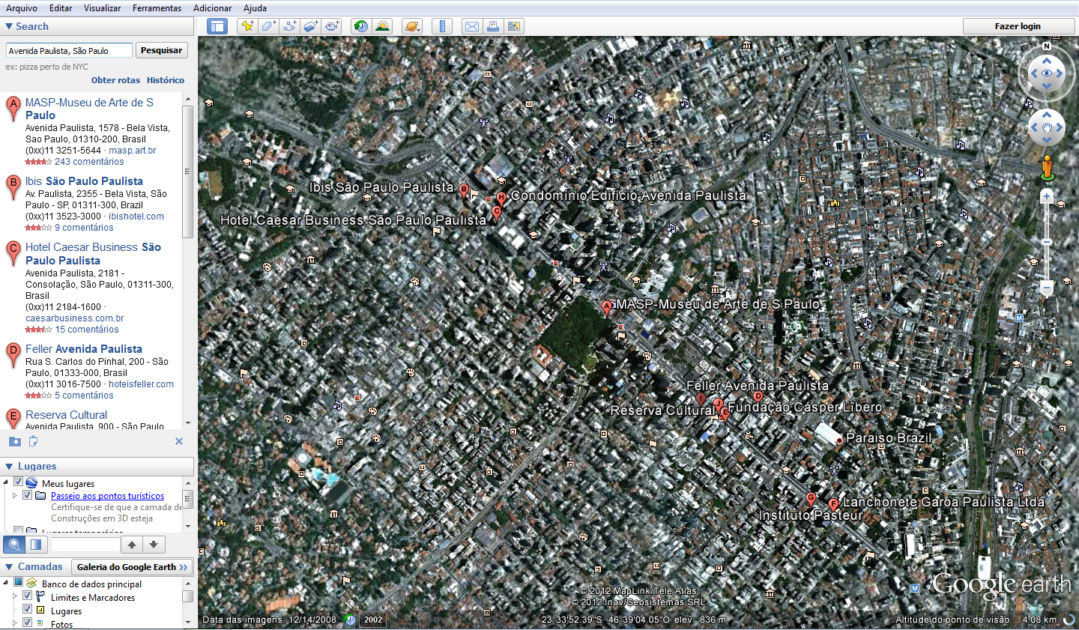
Task: Click the print toolbar icon
Action: (x=492, y=26)
